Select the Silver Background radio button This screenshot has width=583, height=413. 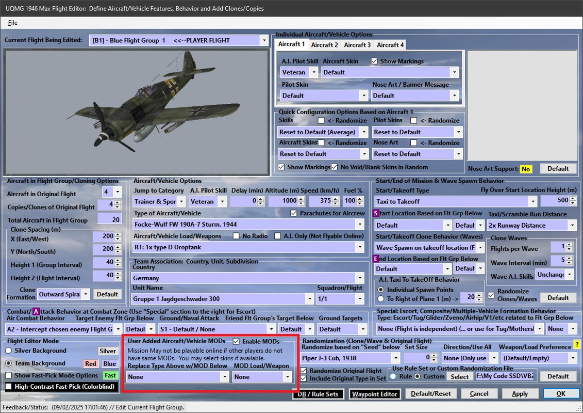coord(9,351)
